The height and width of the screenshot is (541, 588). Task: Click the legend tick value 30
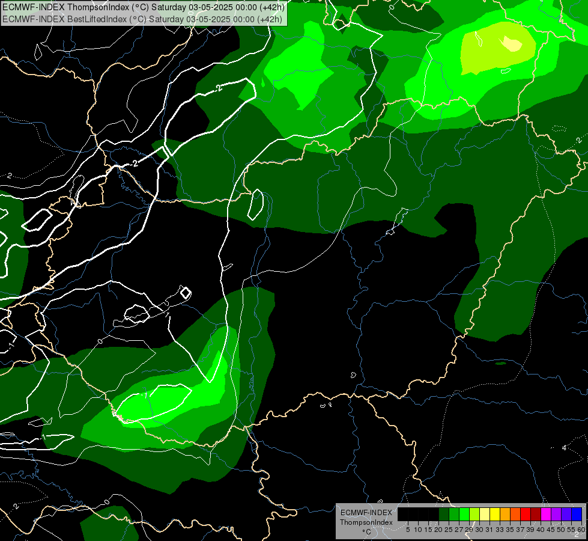[479, 530]
